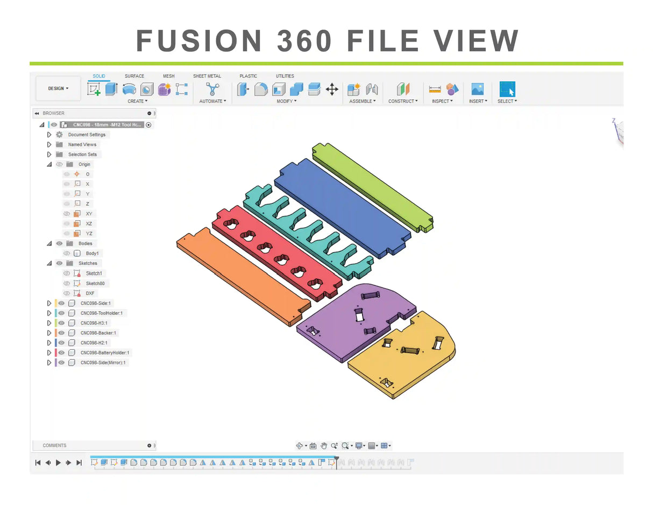Open the Interference inspect tool
653x505 pixels.
pyautogui.click(x=452, y=89)
